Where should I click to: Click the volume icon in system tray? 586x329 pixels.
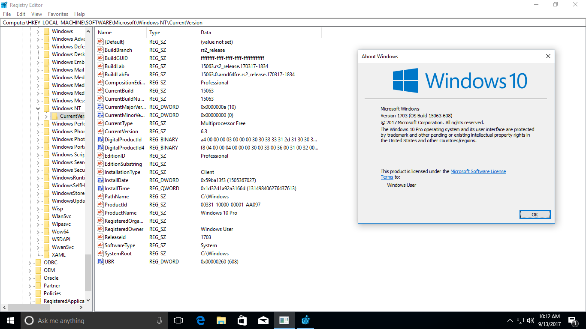coord(531,320)
